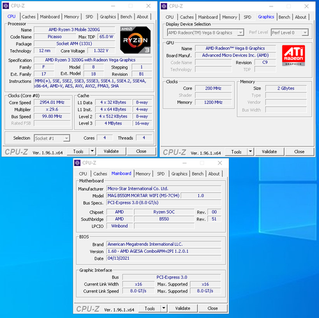Open Graphics tab in CPU window
Viewport: 319px width, 318px height.
click(x=108, y=17)
